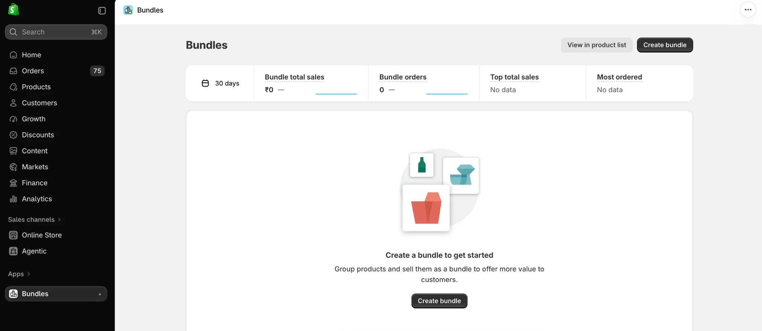Click the Agentic channel icon
The height and width of the screenshot is (331, 762).
pyautogui.click(x=13, y=251)
